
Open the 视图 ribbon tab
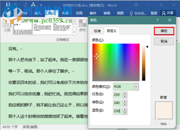pyautogui.click(x=120, y=13)
